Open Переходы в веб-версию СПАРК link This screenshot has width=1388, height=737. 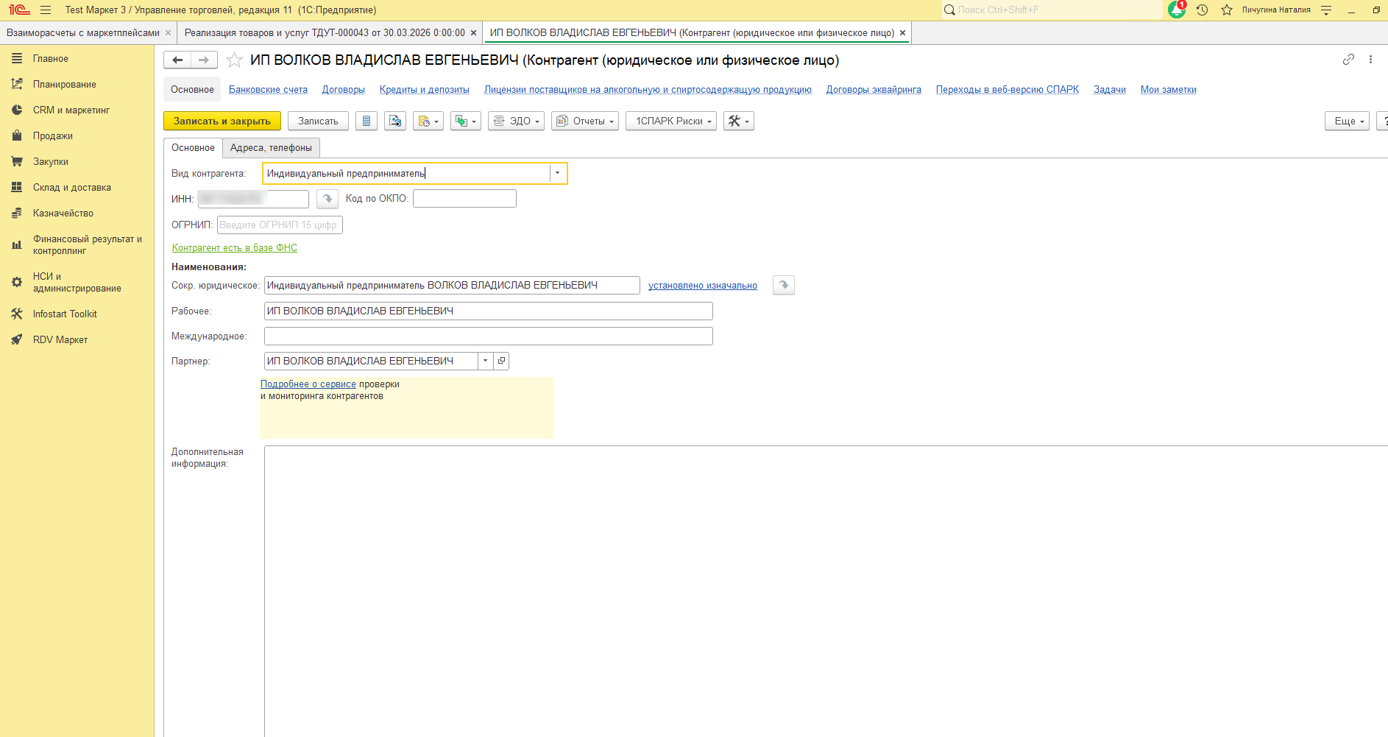tap(1008, 90)
